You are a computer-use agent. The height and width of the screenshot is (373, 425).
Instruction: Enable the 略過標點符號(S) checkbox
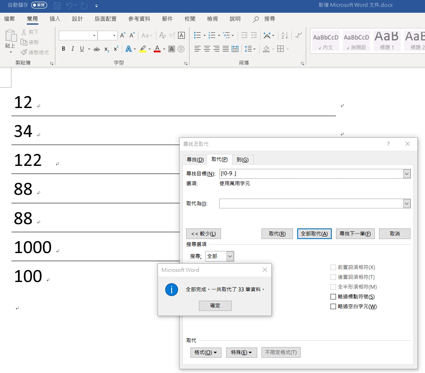(333, 297)
